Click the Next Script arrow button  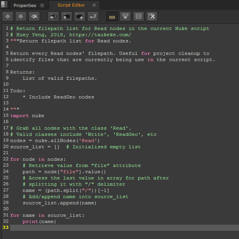coord(21,16)
